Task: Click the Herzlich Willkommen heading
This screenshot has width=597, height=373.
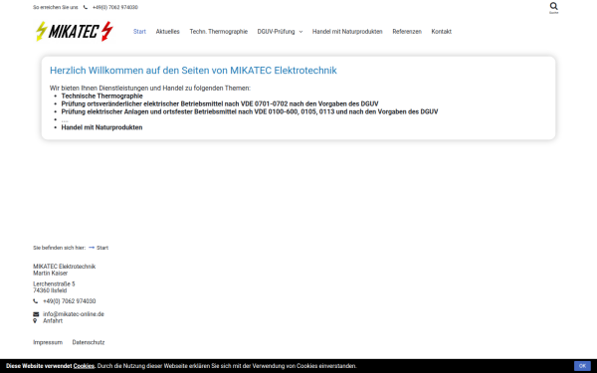Action: 193,71
